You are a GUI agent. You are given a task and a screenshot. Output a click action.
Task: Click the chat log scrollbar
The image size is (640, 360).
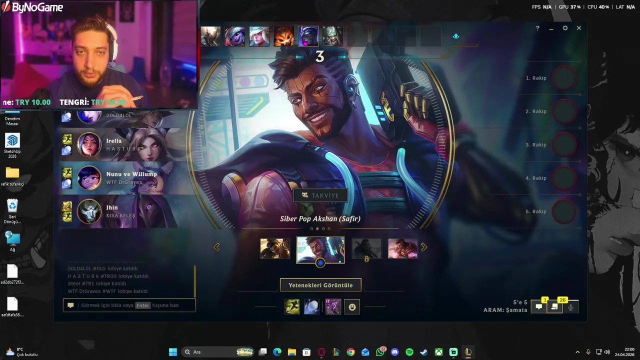coord(194,281)
